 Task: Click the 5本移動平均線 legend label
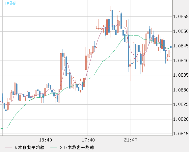pyautogui.click(x=30, y=147)
